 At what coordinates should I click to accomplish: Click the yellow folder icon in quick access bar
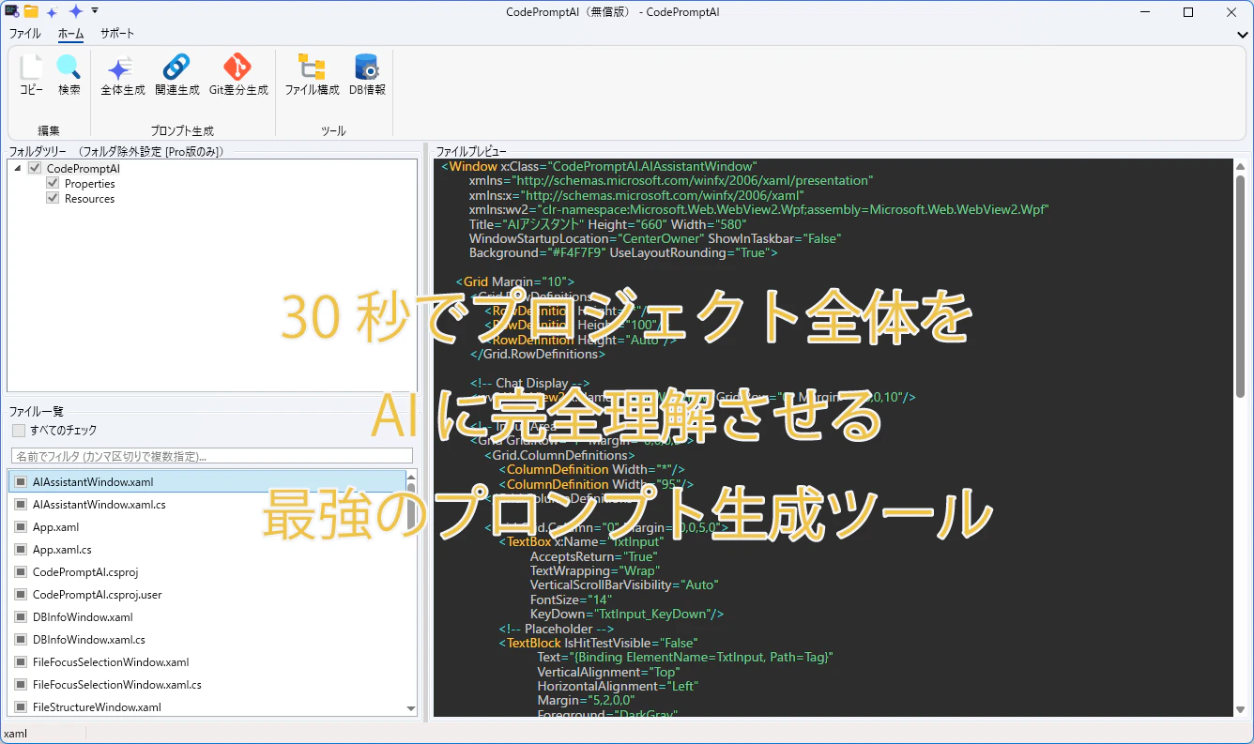click(x=31, y=12)
